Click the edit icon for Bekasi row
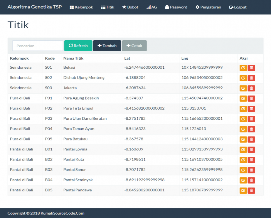 coord(243,68)
